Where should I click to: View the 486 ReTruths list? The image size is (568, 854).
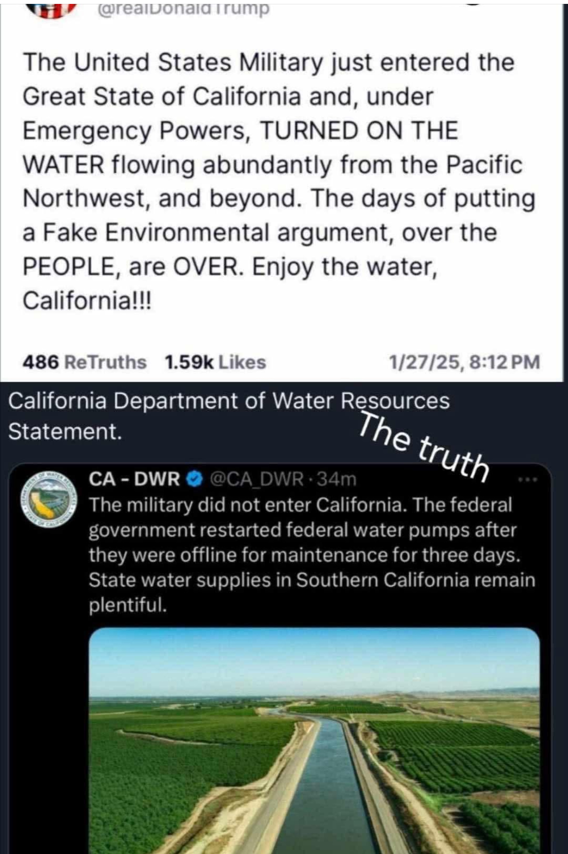84,362
